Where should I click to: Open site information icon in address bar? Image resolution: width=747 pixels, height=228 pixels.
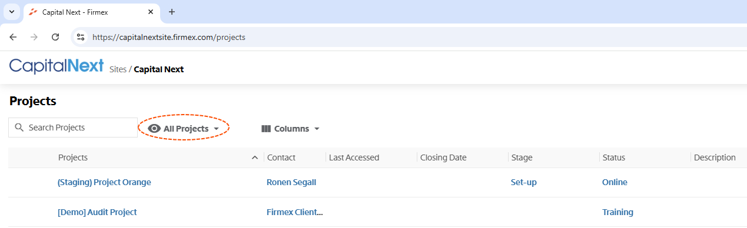pyautogui.click(x=81, y=37)
